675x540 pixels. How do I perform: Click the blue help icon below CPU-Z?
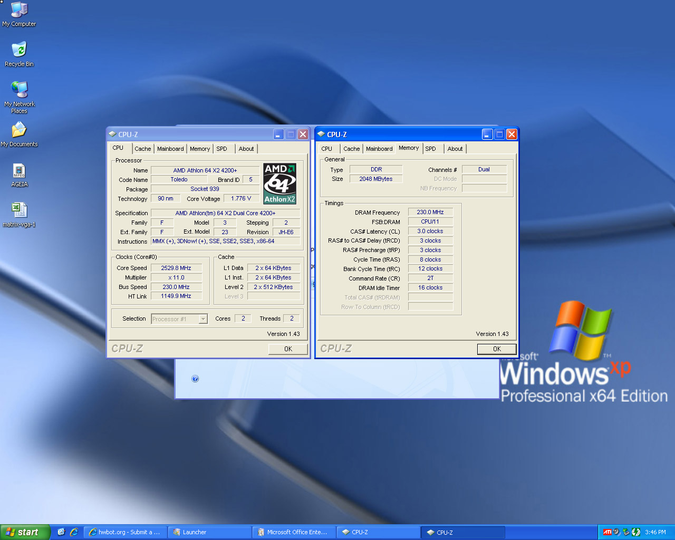point(195,379)
